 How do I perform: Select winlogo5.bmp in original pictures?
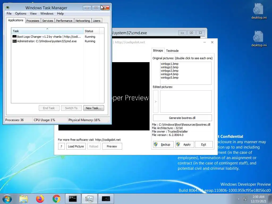coord(169,78)
